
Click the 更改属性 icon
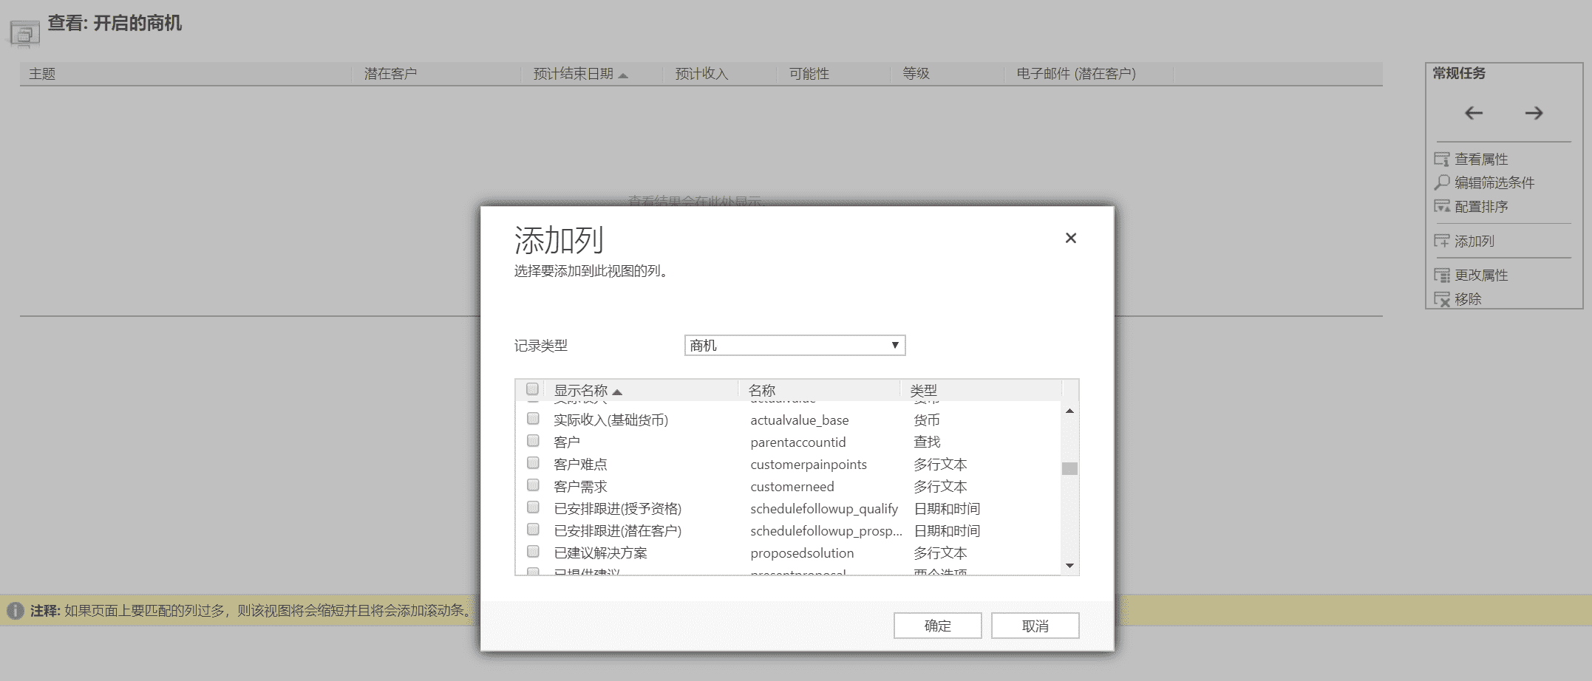tap(1442, 276)
